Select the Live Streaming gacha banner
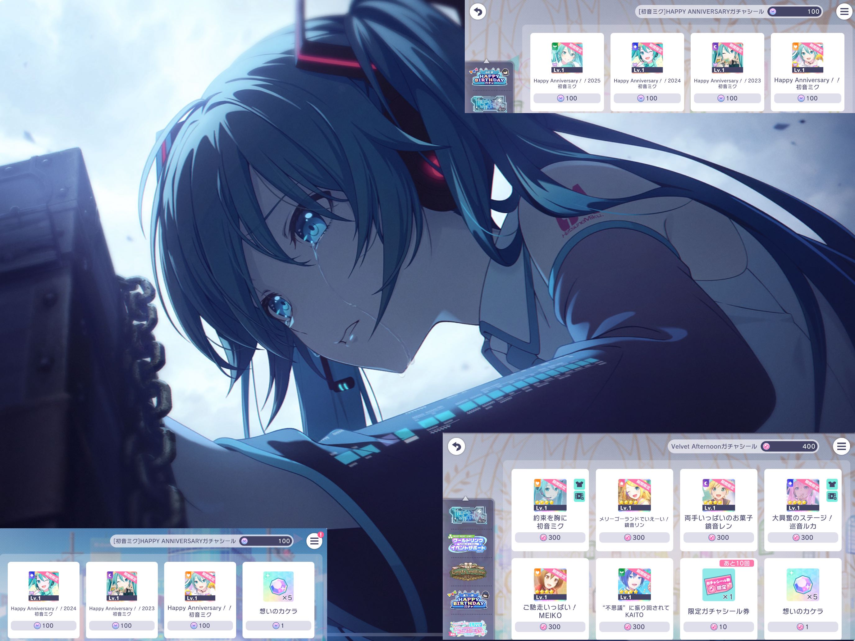This screenshot has width=855, height=641. [469, 629]
